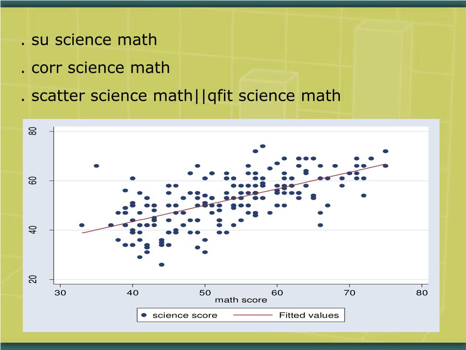Click the highest data point near science 74

point(263,146)
